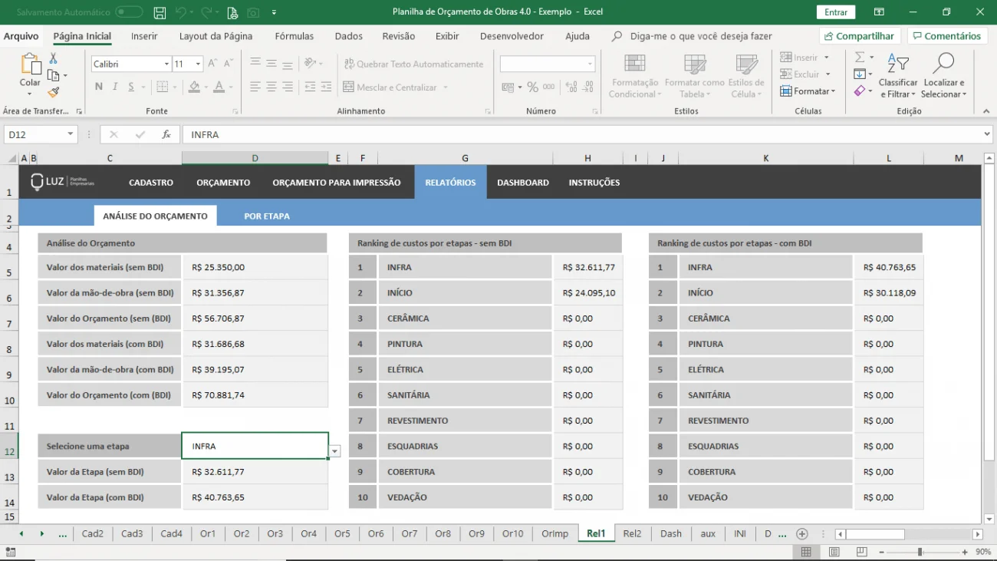Viewport: 997px width, 561px height.
Task: Switch to the Inserir ribbon tab
Action: pyautogui.click(x=144, y=36)
